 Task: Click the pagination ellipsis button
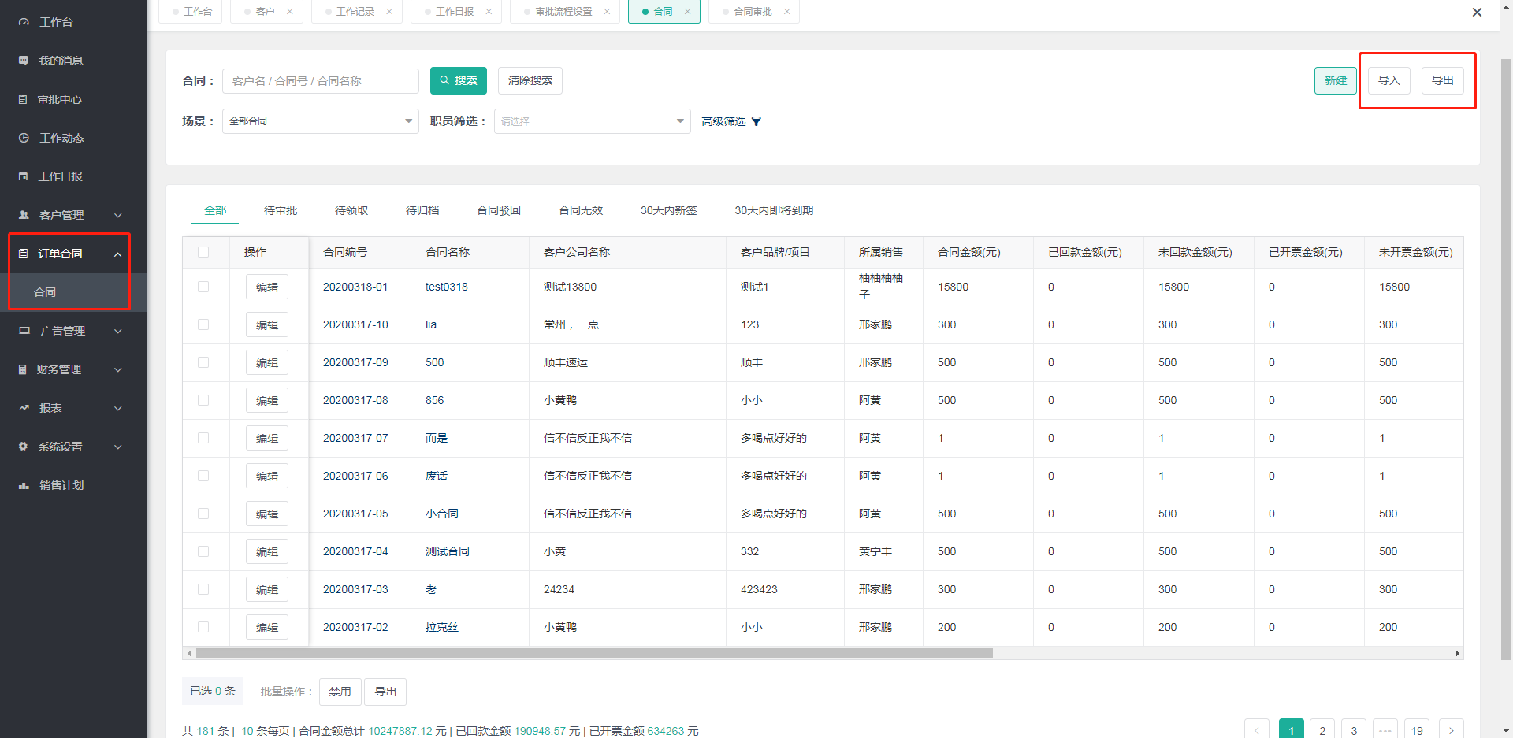1385,730
